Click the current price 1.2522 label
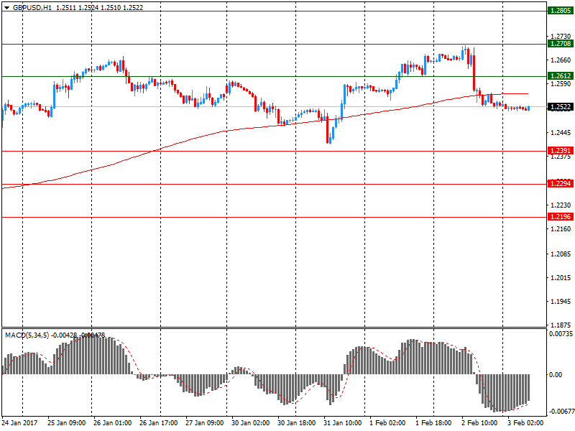 click(561, 106)
